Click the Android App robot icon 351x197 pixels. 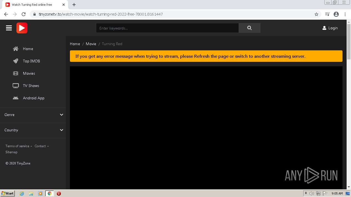click(x=16, y=98)
